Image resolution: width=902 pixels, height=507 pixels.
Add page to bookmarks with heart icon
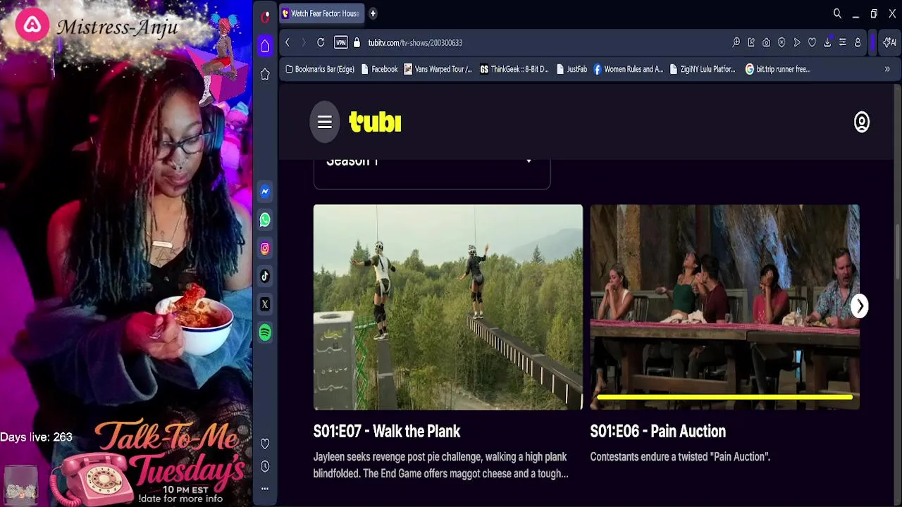pyautogui.click(x=812, y=42)
